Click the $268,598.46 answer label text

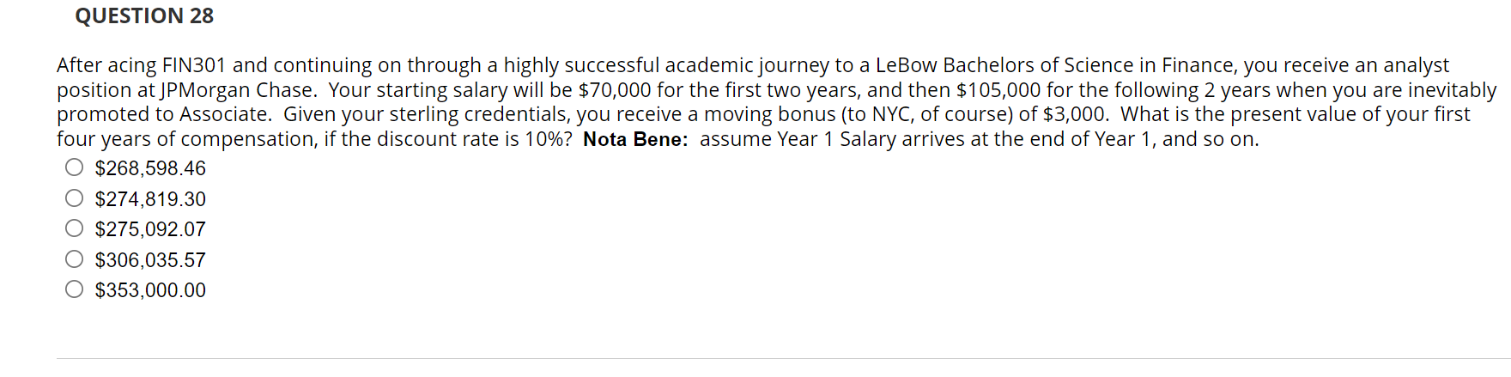(150, 168)
